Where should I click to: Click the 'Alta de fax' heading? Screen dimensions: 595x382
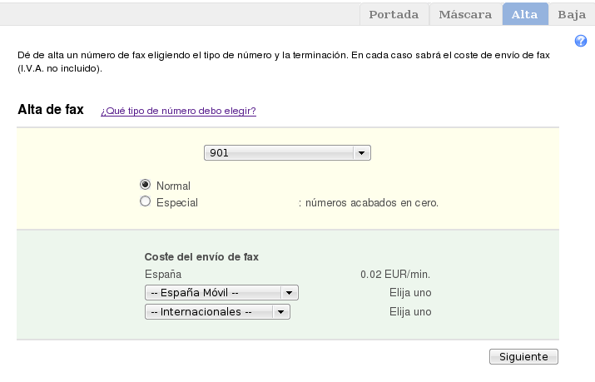tap(51, 110)
